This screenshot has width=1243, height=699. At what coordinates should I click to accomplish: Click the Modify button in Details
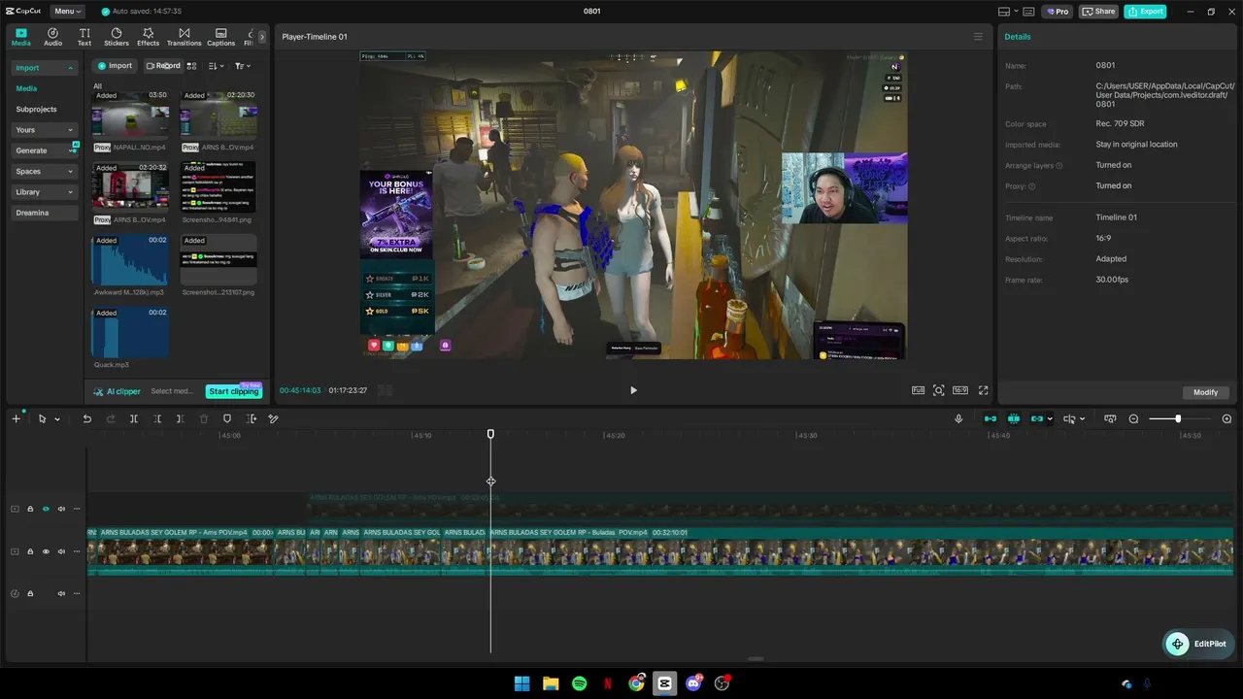(x=1205, y=392)
